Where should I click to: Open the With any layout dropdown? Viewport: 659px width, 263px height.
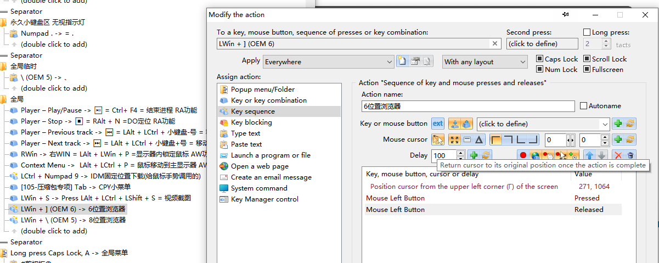(485, 62)
